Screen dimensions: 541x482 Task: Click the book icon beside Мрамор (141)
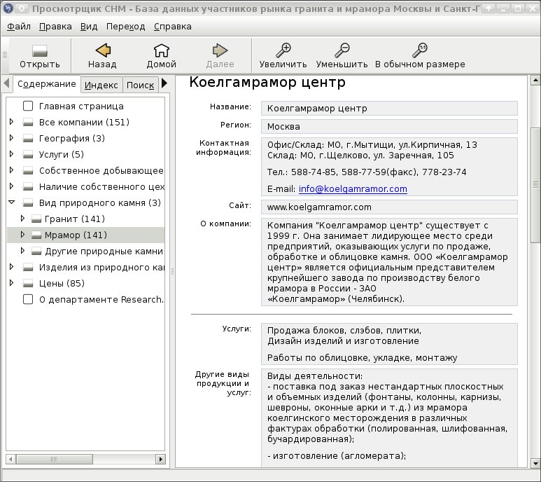coord(36,235)
